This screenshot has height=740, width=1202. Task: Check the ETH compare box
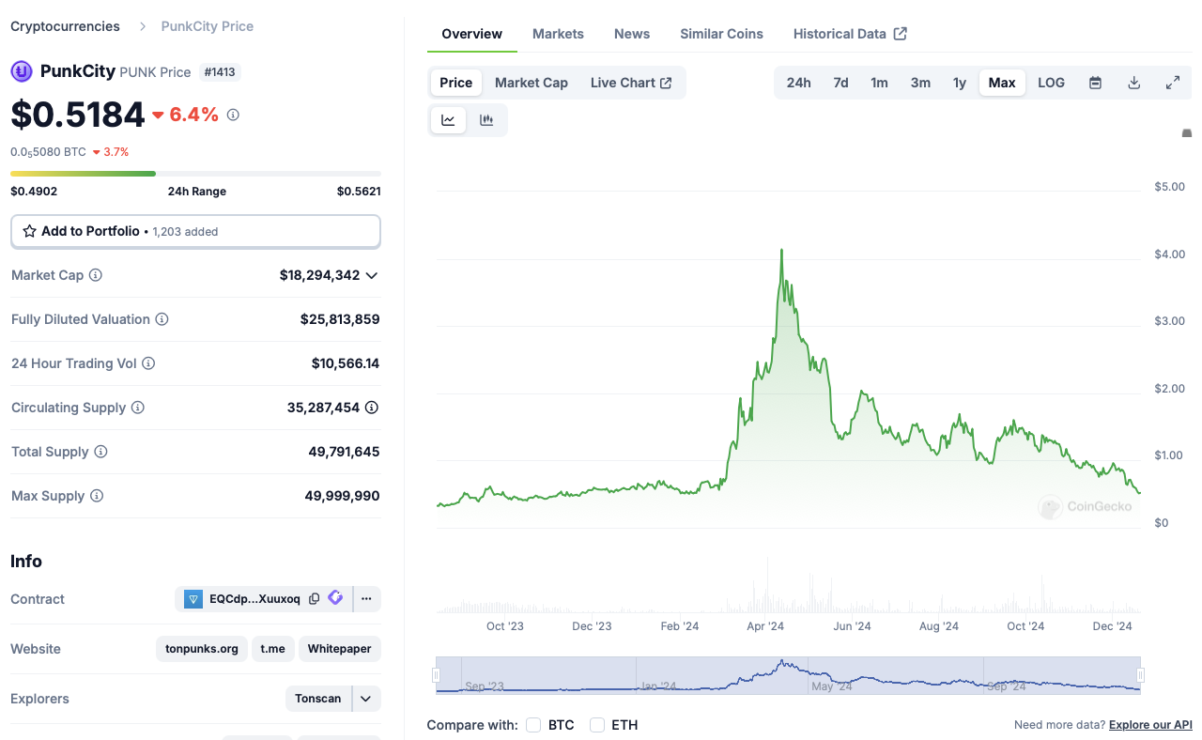pyautogui.click(x=597, y=725)
